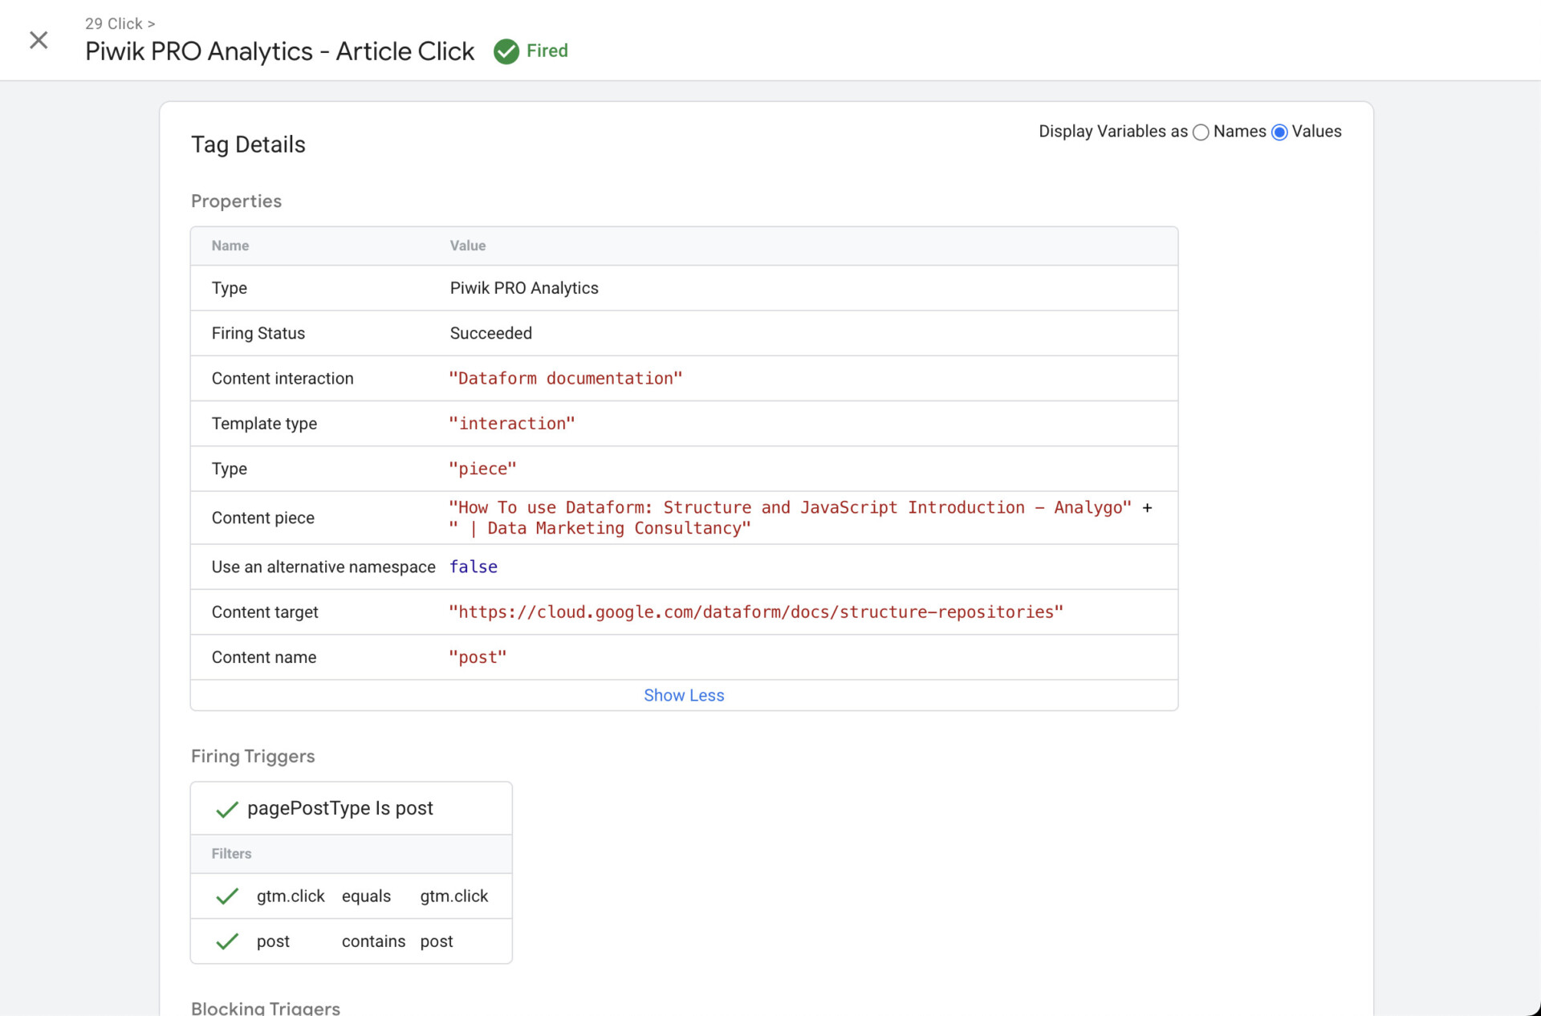Click the Firing Status Succeeded row
This screenshot has width=1541, height=1016.
(x=490, y=333)
